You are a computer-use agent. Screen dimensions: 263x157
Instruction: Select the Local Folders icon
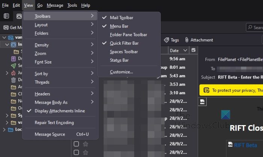click(11, 130)
